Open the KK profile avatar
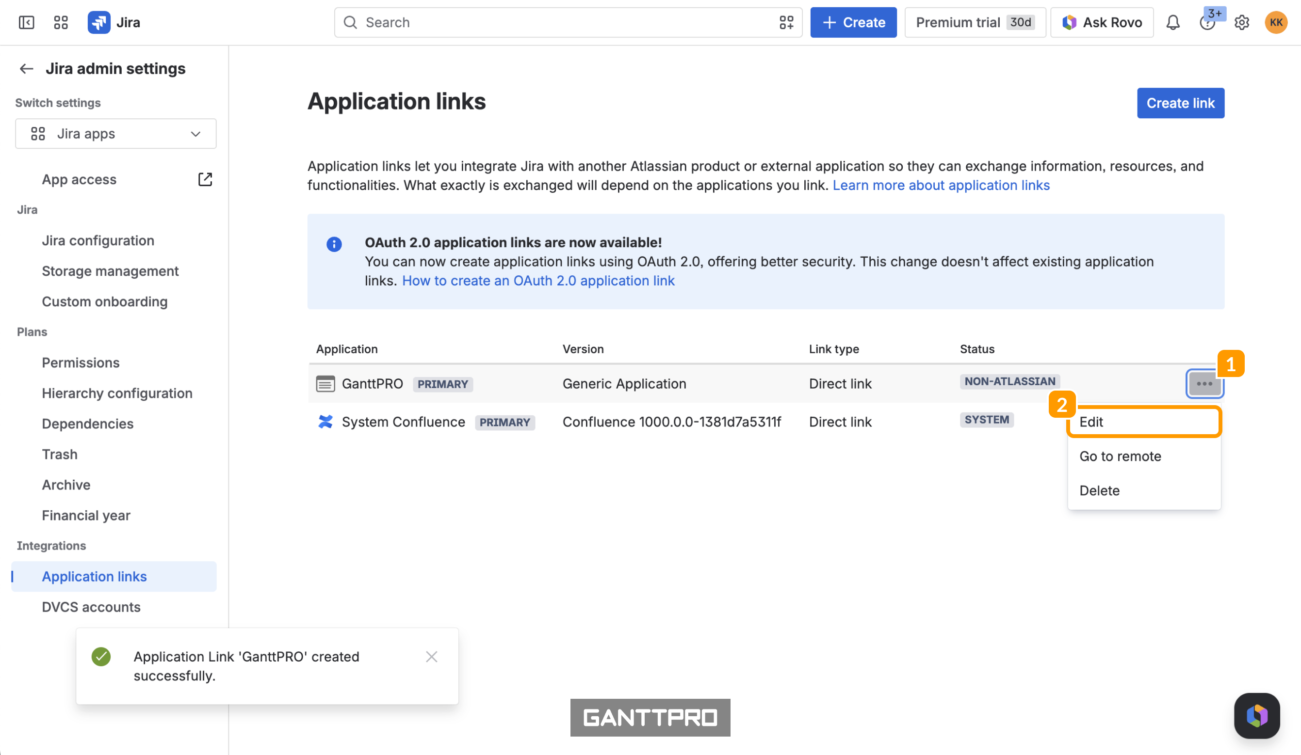This screenshot has width=1301, height=755. tap(1276, 22)
